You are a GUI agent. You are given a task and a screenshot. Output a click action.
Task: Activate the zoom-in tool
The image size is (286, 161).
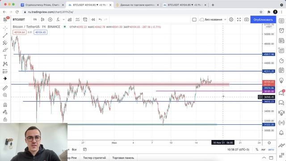click(x=5, y=95)
